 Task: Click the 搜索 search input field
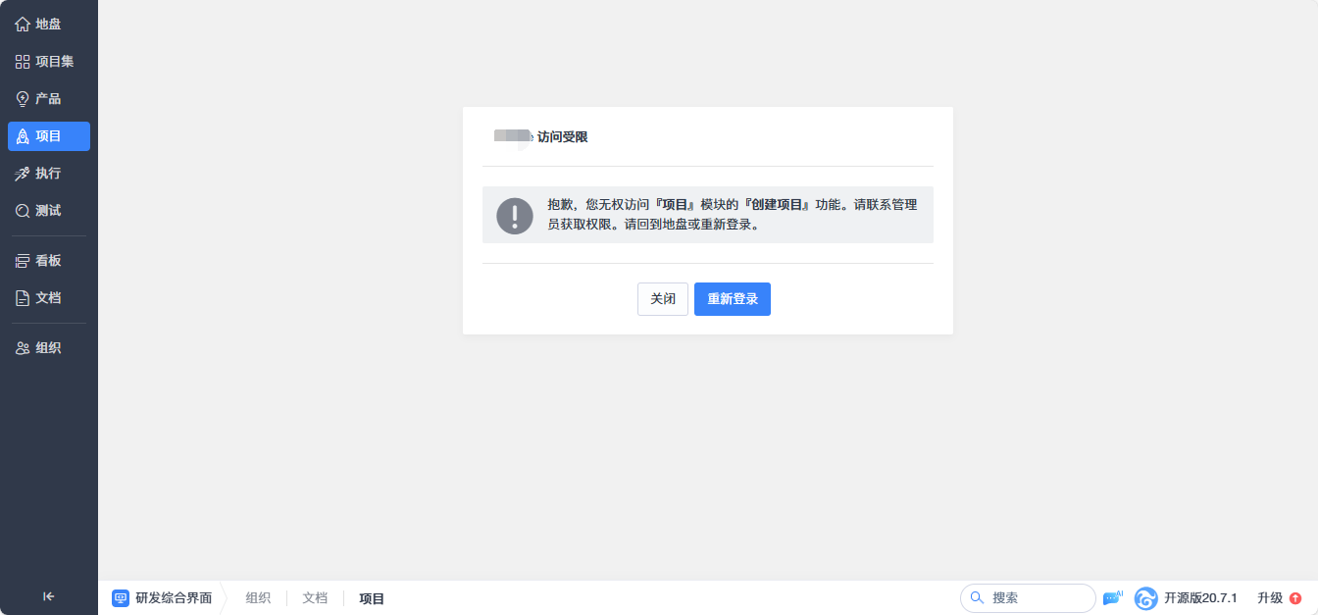click(1028, 597)
